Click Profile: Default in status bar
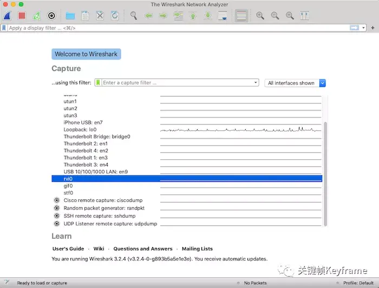Viewport: 379px width, 288px height. (358, 283)
